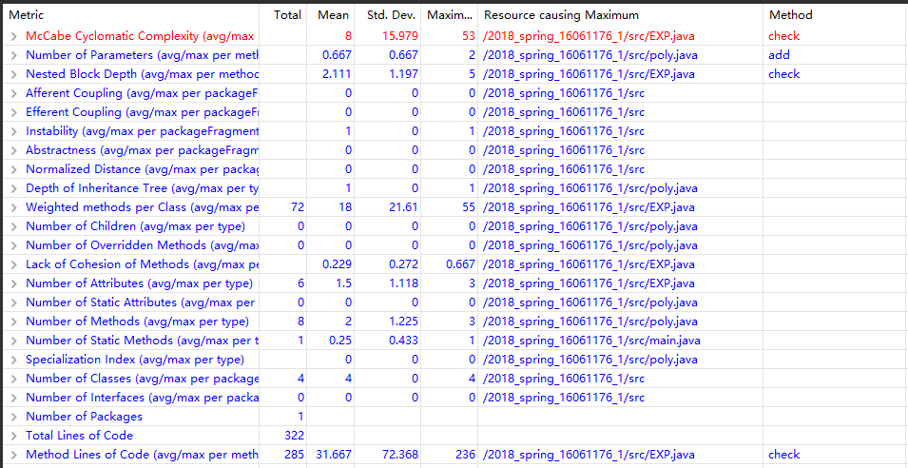Select the Lack of Cohesion of Methods label

tap(143, 264)
